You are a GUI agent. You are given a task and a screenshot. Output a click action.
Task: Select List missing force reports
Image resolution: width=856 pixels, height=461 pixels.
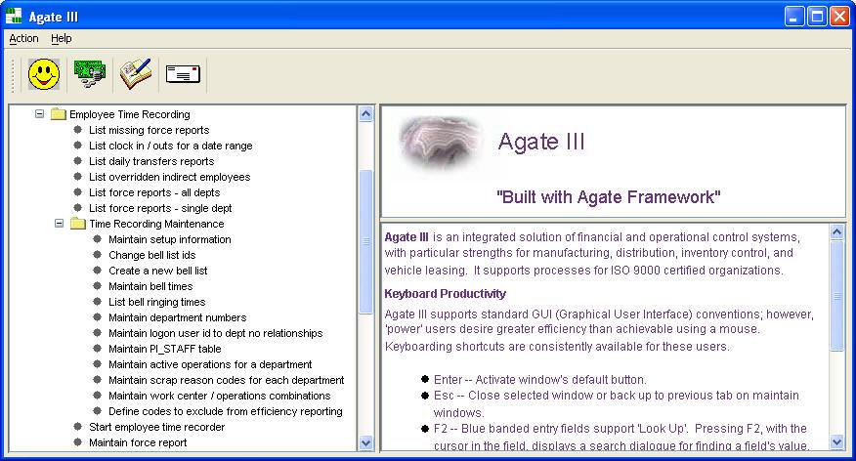(150, 130)
